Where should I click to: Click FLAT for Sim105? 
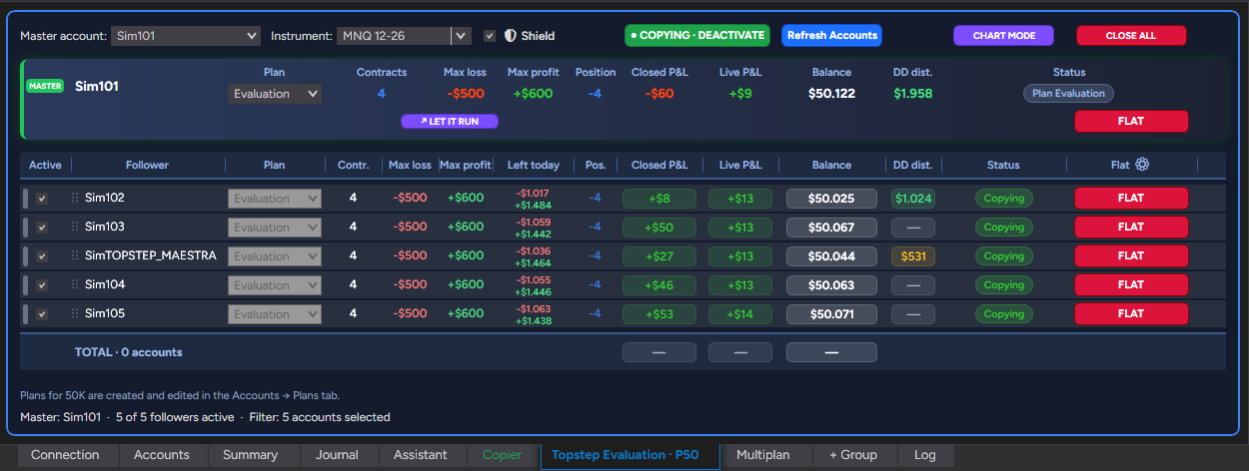click(1131, 314)
